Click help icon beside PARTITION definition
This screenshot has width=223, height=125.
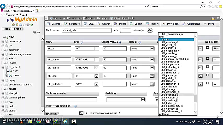[75, 106]
